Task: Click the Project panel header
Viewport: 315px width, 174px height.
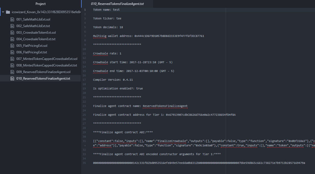Action: (40, 4)
